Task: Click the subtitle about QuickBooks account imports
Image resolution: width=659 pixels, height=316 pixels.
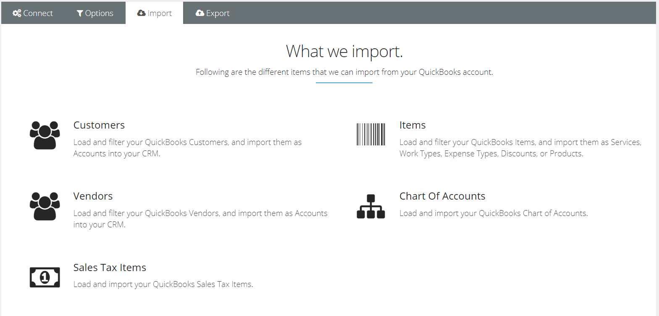Action: [344, 72]
